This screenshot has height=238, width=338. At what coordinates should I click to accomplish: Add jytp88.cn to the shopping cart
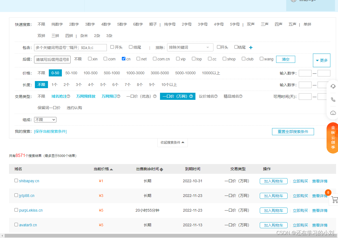(273, 196)
